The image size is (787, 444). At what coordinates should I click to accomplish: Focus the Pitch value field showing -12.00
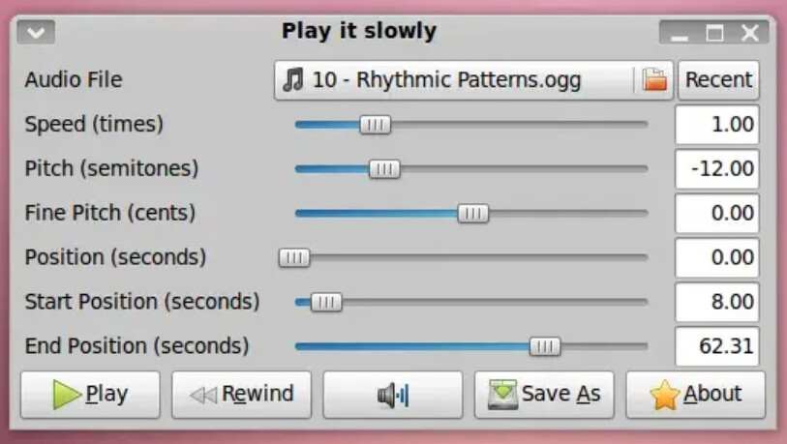(716, 169)
